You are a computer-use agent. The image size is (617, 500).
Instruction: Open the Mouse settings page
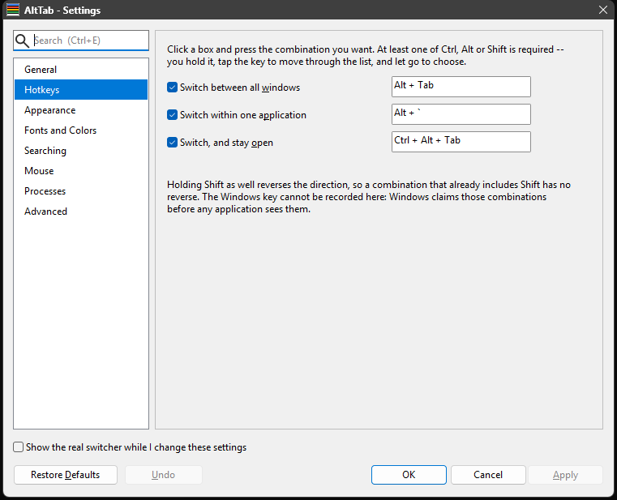point(81,171)
